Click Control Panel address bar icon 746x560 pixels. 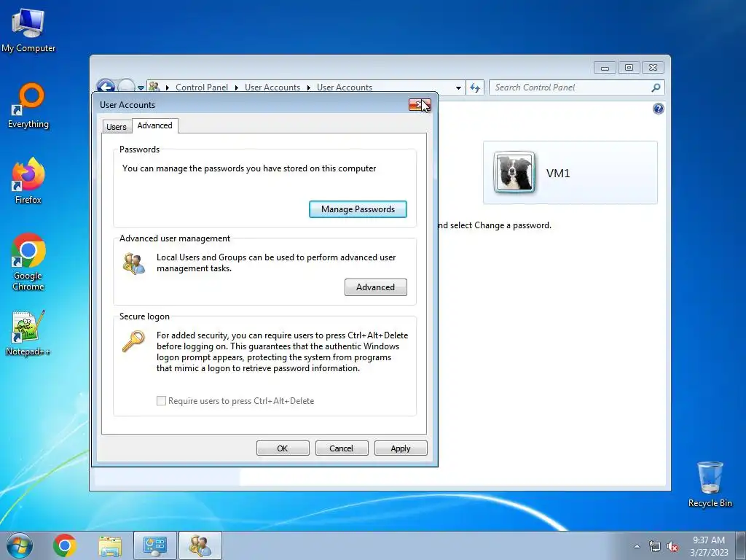154,87
